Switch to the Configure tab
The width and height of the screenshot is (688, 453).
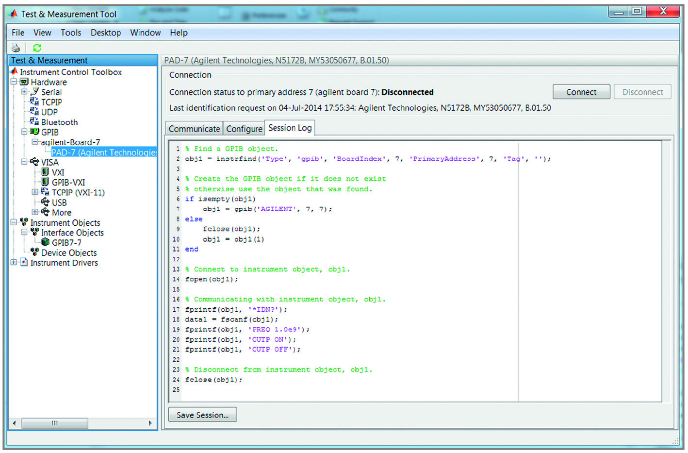coord(244,129)
